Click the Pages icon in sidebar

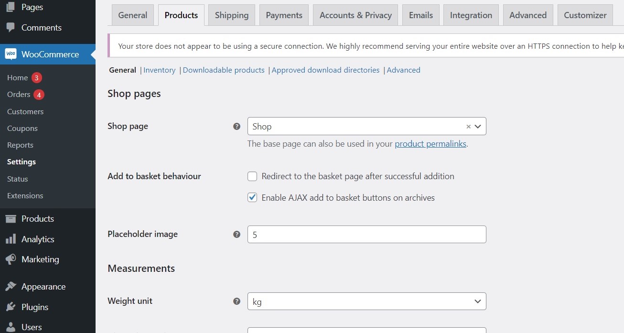click(11, 7)
